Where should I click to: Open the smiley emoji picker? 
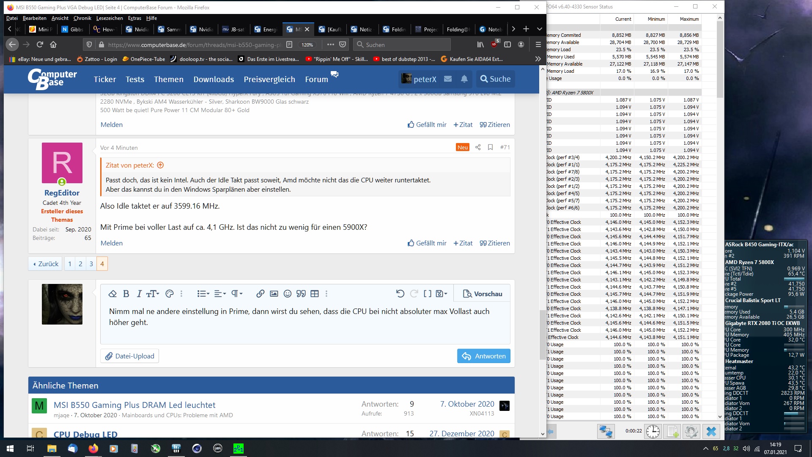(287, 294)
